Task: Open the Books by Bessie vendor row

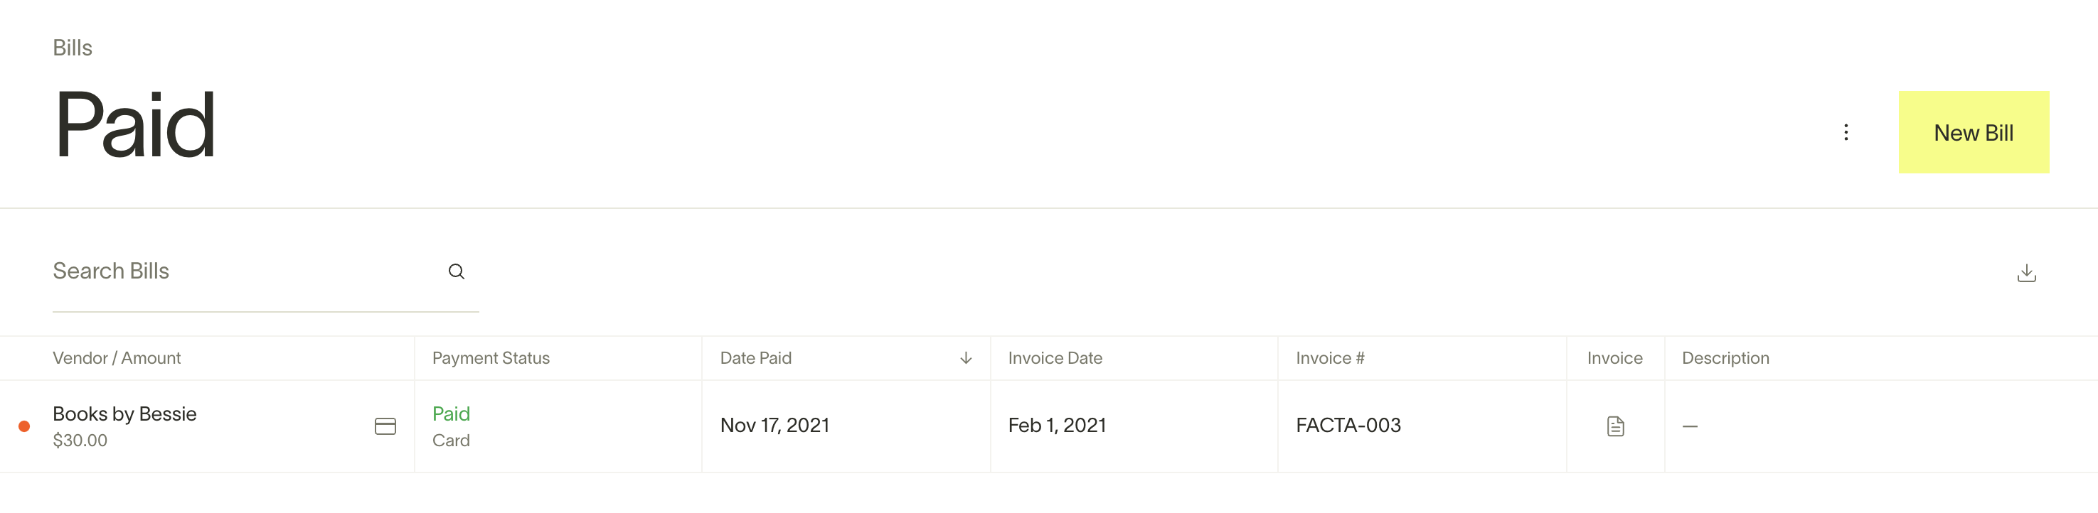Action: (x=124, y=414)
